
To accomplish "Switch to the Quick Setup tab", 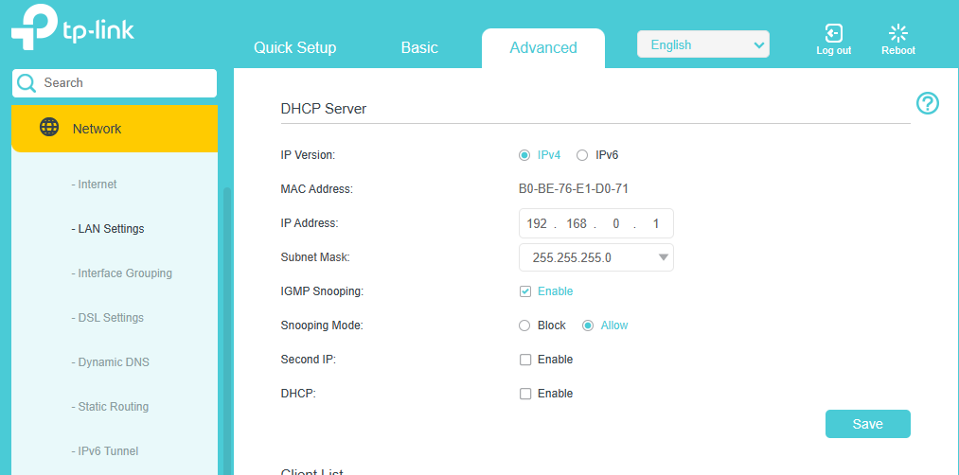I will [x=294, y=47].
